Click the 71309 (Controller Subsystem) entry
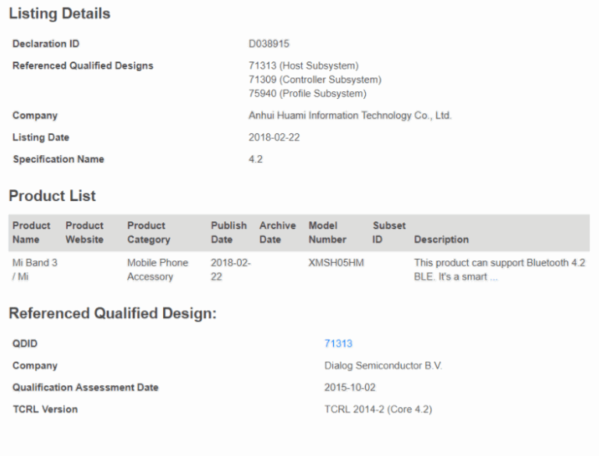The image size is (599, 456). [314, 80]
